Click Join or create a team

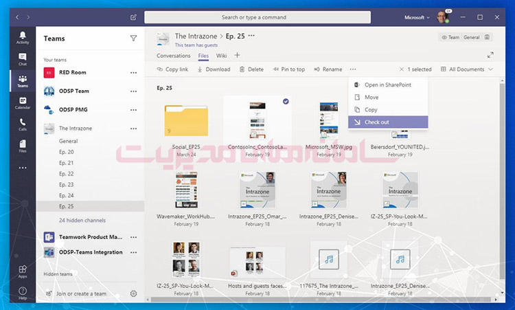[x=81, y=294]
